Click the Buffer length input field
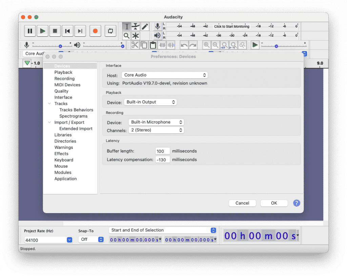 coord(162,151)
